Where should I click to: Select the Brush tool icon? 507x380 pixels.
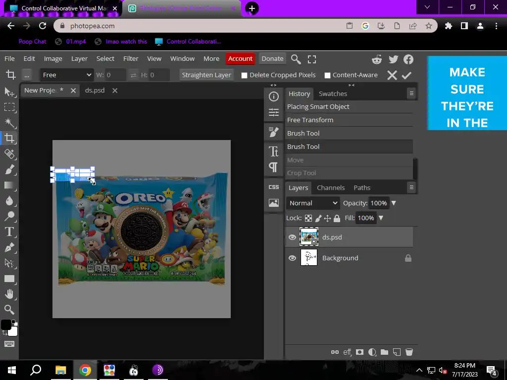[x=9, y=169]
